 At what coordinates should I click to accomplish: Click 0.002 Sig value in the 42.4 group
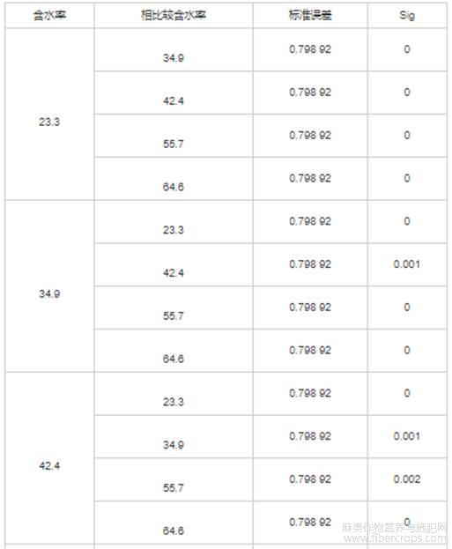pyautogui.click(x=407, y=479)
